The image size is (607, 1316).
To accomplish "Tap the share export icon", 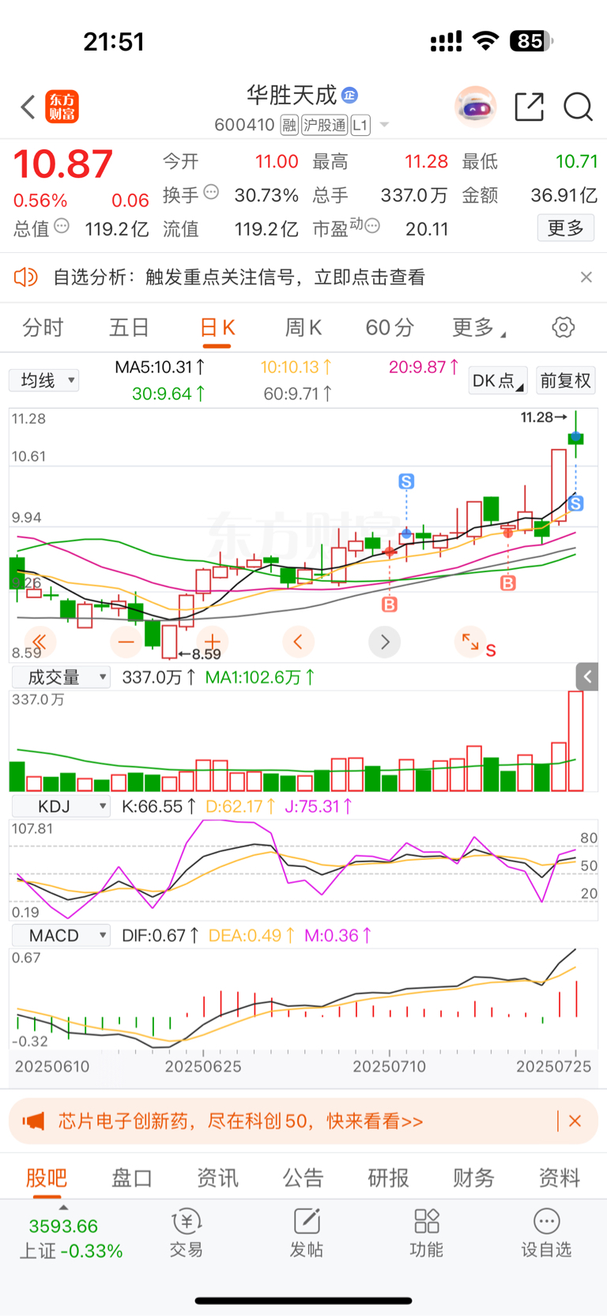I will (529, 107).
